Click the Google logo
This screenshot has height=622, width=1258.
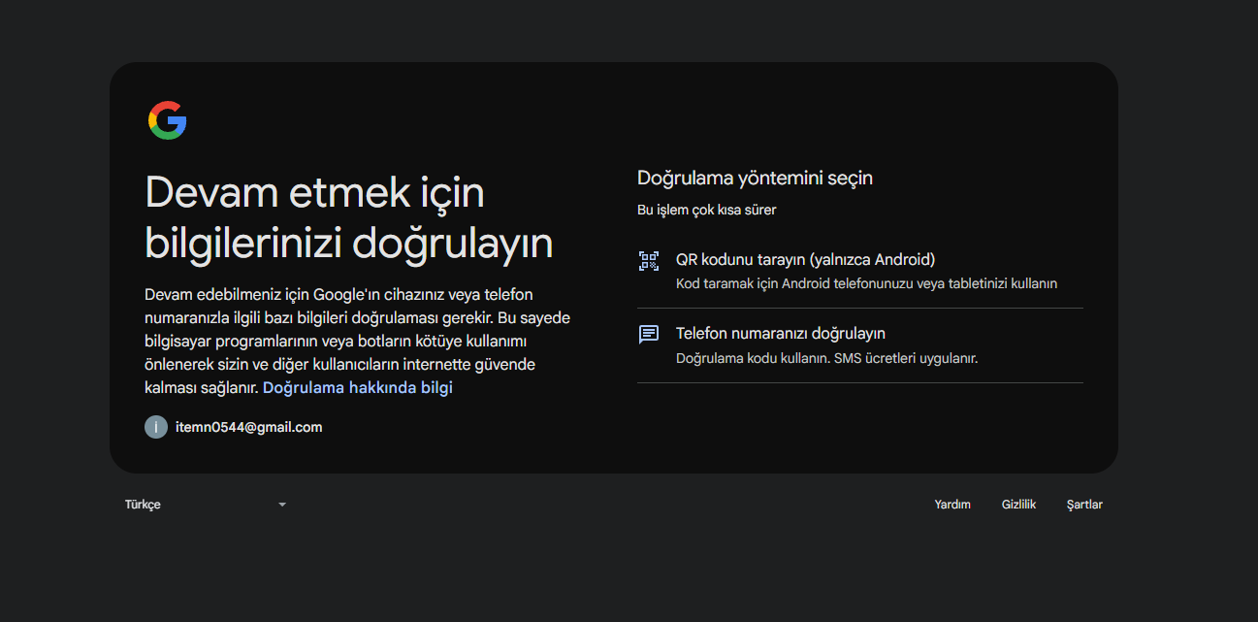pos(167,120)
